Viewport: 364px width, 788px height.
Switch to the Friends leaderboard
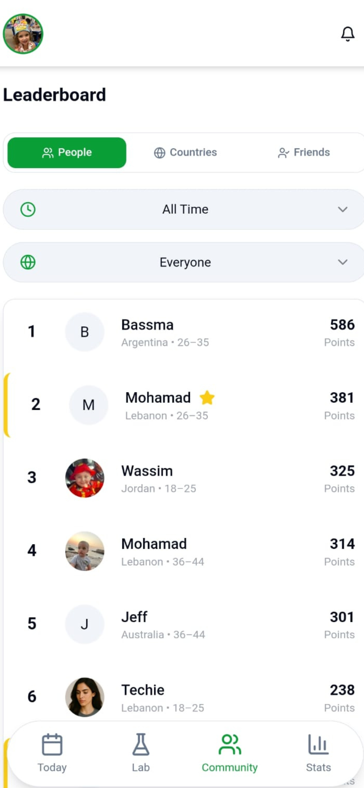pos(304,152)
